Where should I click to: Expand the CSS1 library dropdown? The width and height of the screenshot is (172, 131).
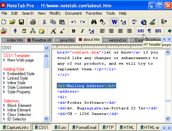46,48
